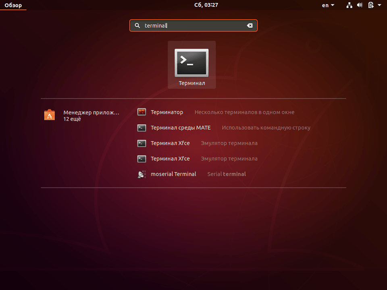Click inside the terminal search input field
Viewport: 387px width, 290px height.
[189, 25]
